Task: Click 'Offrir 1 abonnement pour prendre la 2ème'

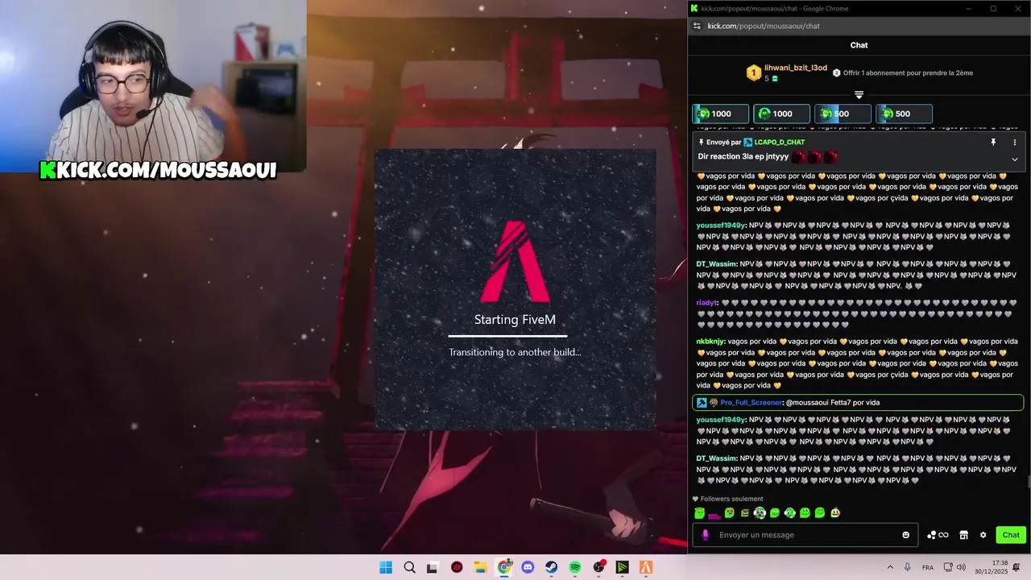Action: tap(908, 72)
